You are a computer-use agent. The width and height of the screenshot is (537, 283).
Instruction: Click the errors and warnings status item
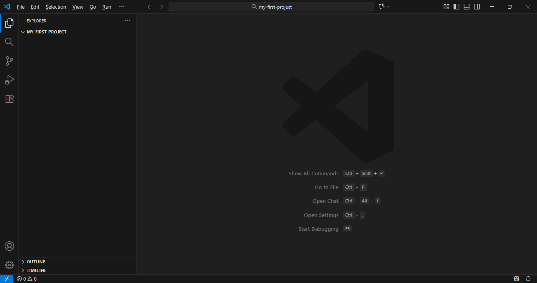point(27,278)
